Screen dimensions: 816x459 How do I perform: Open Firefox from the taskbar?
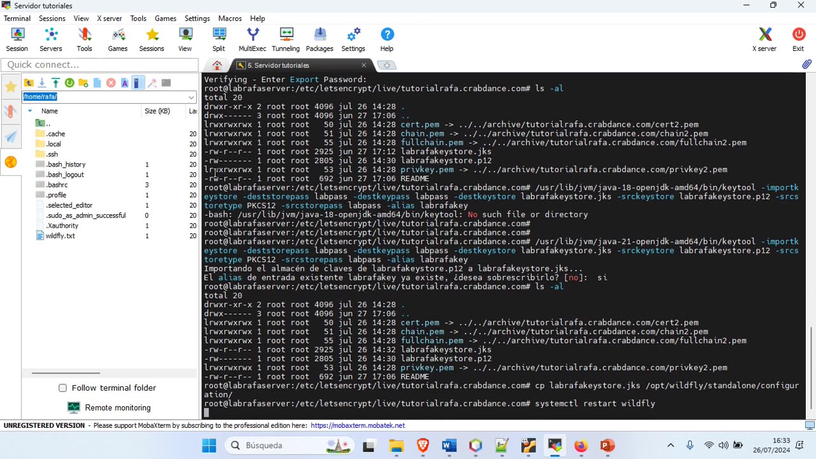coord(581,446)
